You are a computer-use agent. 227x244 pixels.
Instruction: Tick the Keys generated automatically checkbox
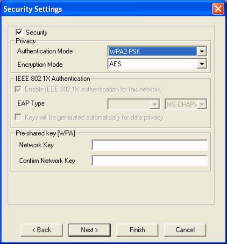[18, 117]
